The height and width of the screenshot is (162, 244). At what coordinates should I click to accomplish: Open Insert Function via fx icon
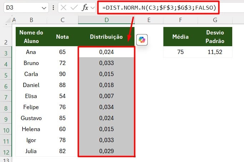(x=85, y=7)
